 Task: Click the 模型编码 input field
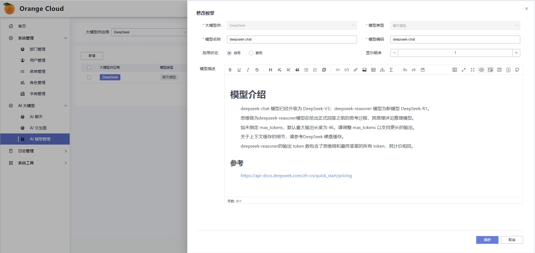tap(455, 39)
